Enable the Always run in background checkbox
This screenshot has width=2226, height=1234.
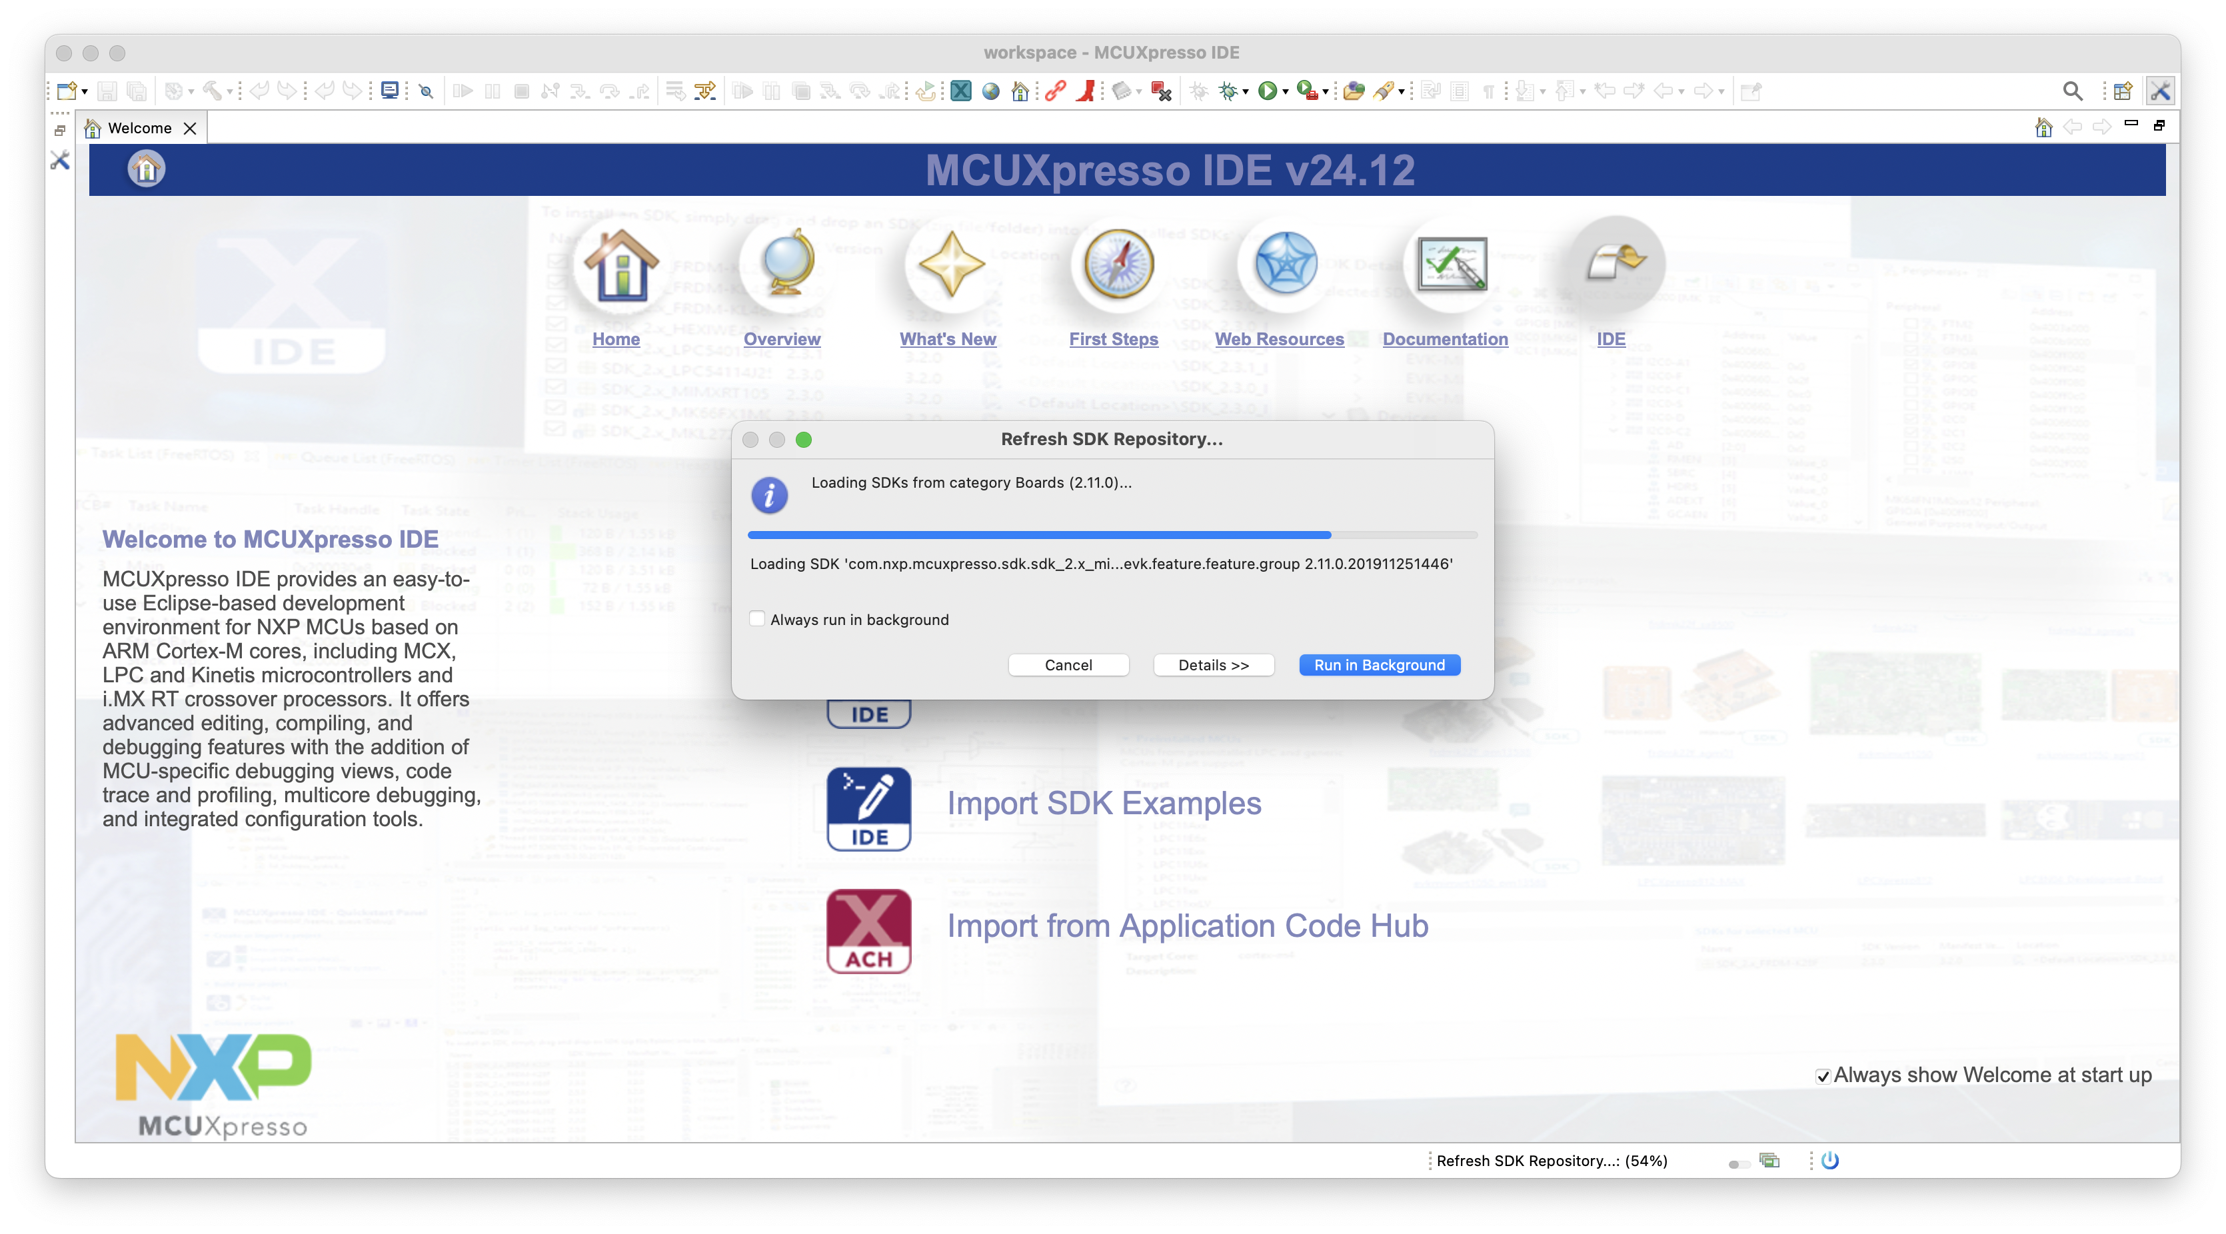click(x=757, y=619)
